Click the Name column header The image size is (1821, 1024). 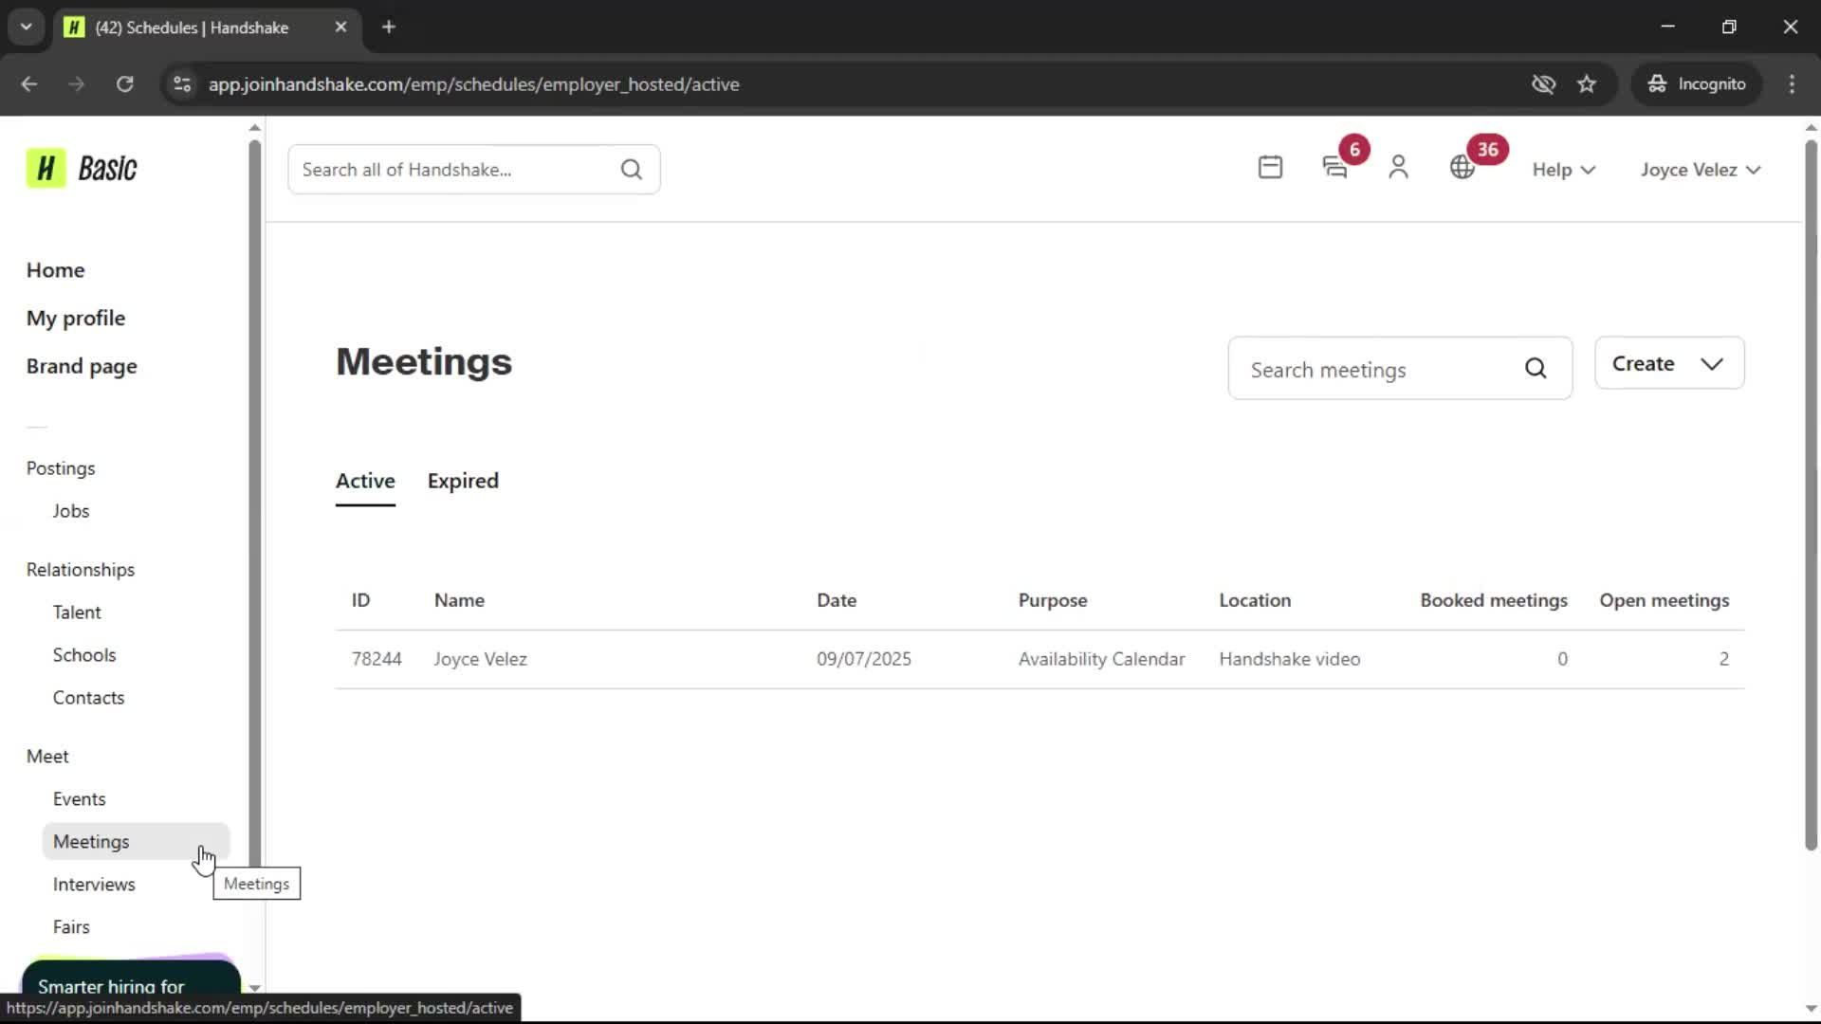click(459, 600)
